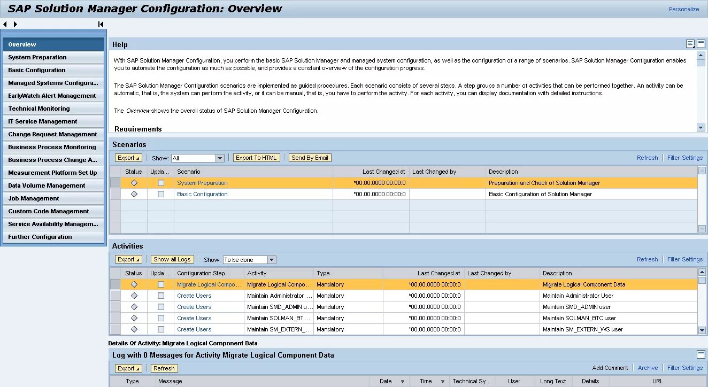
Task: Click the status diamond in System Preparation row
Action: click(x=134, y=183)
